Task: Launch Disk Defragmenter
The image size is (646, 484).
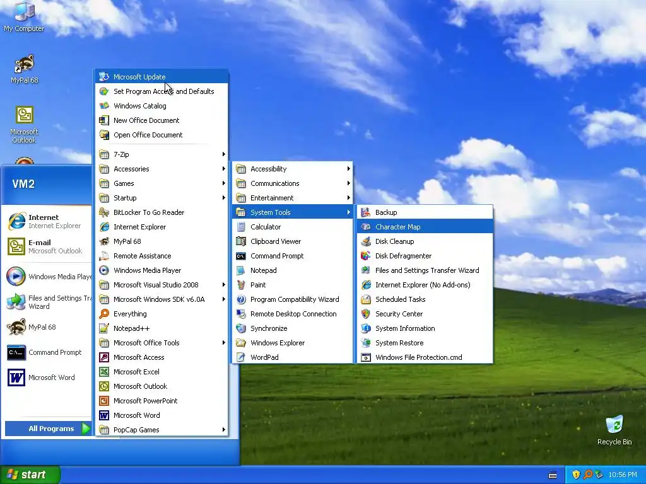Action: pyautogui.click(x=425, y=256)
